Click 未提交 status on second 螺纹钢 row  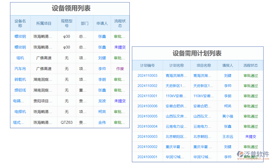pos(120,47)
